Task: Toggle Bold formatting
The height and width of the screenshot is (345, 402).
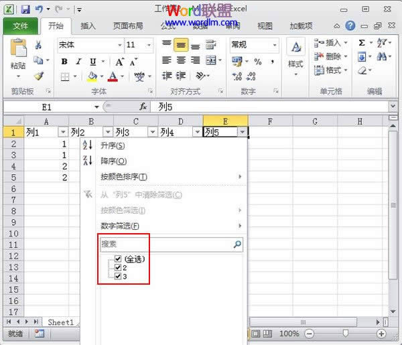Action: pos(64,62)
